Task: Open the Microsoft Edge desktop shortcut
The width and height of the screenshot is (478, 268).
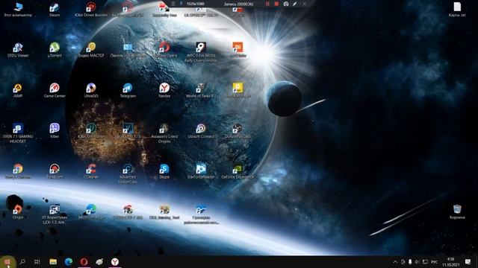Action: coord(91,211)
